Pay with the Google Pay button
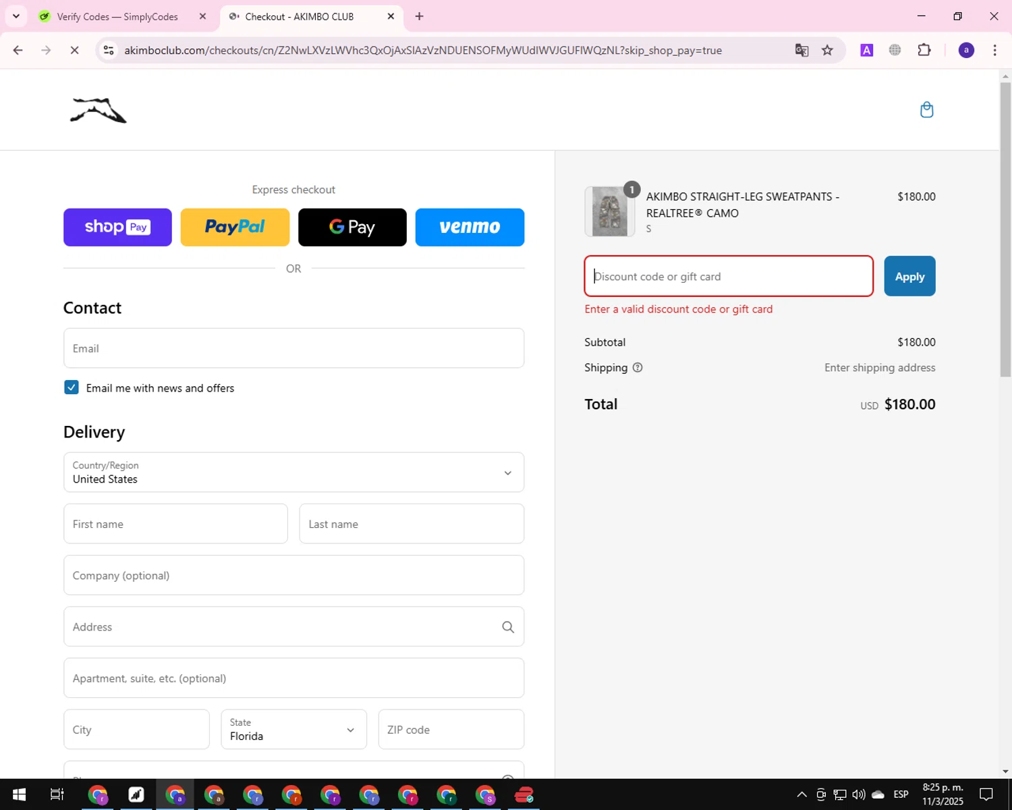1012x810 pixels. [352, 227]
